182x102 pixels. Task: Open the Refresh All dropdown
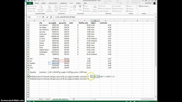pyautogui.click(x=56, y=9)
